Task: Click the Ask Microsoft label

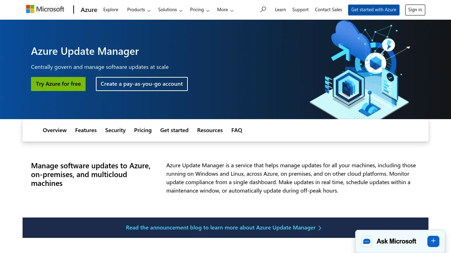Action: (396, 241)
